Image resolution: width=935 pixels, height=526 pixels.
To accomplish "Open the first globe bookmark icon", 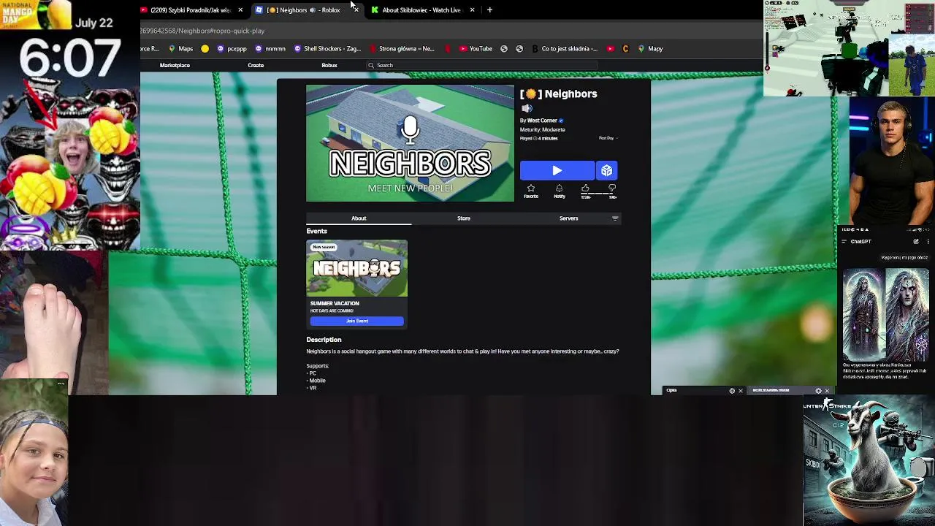I will pyautogui.click(x=504, y=49).
